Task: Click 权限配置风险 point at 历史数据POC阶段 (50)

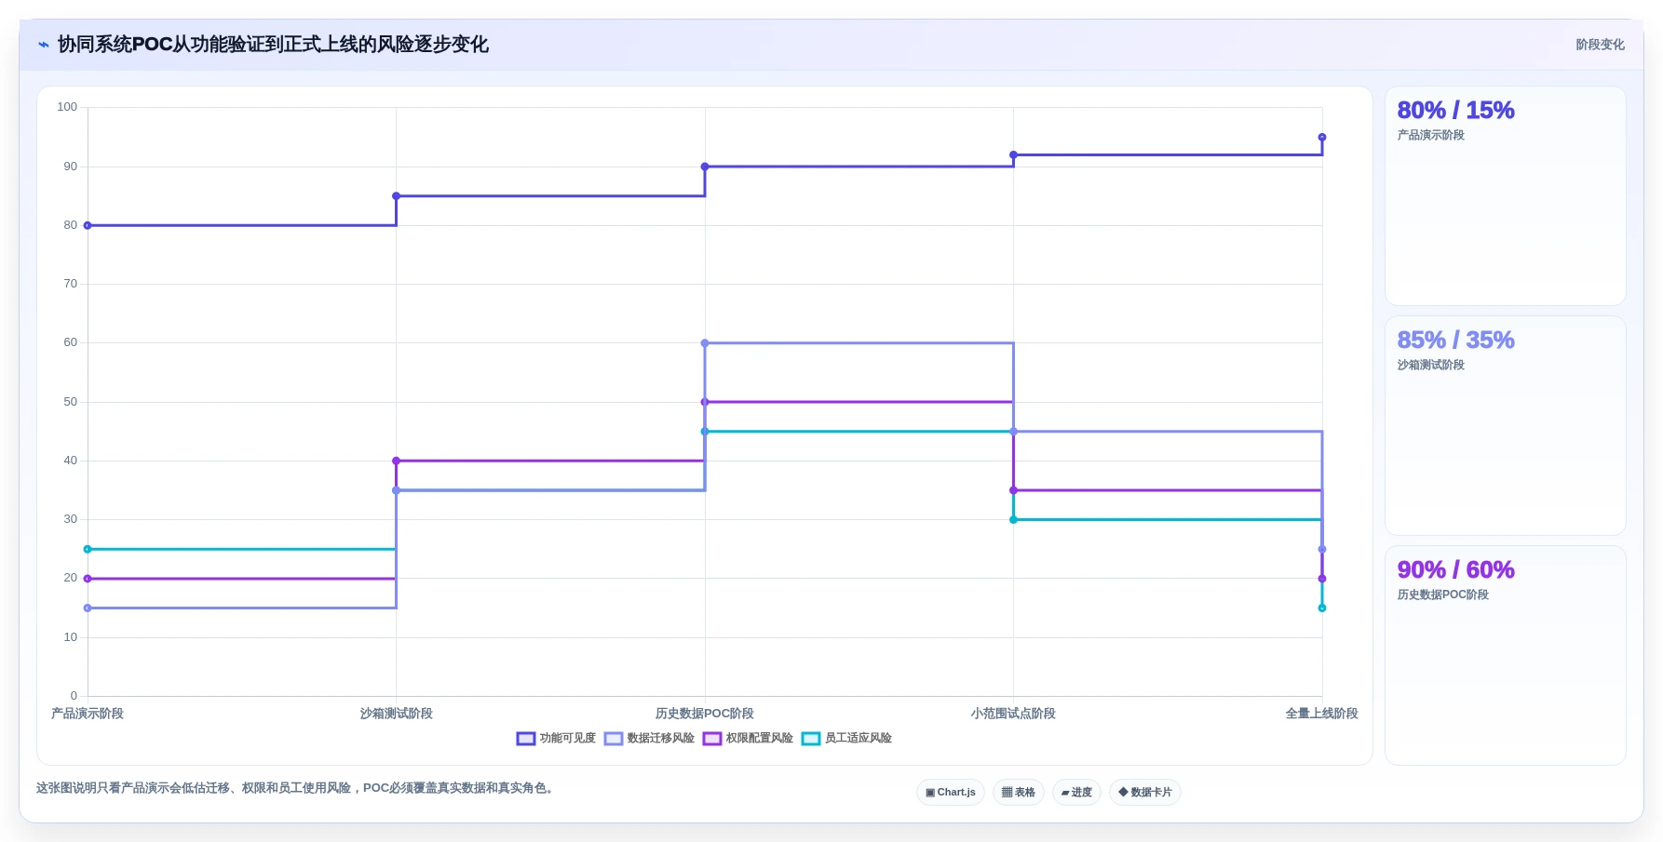Action: (705, 402)
